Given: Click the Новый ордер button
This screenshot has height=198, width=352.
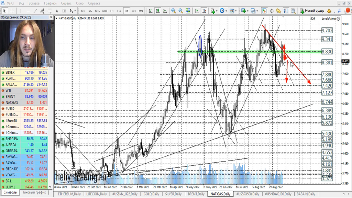Looking at the screenshot, I should [311, 11].
